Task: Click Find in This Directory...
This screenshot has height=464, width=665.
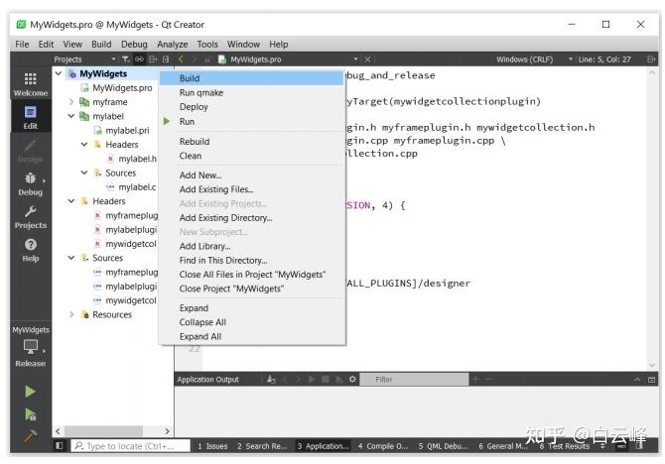Action: [252, 261]
